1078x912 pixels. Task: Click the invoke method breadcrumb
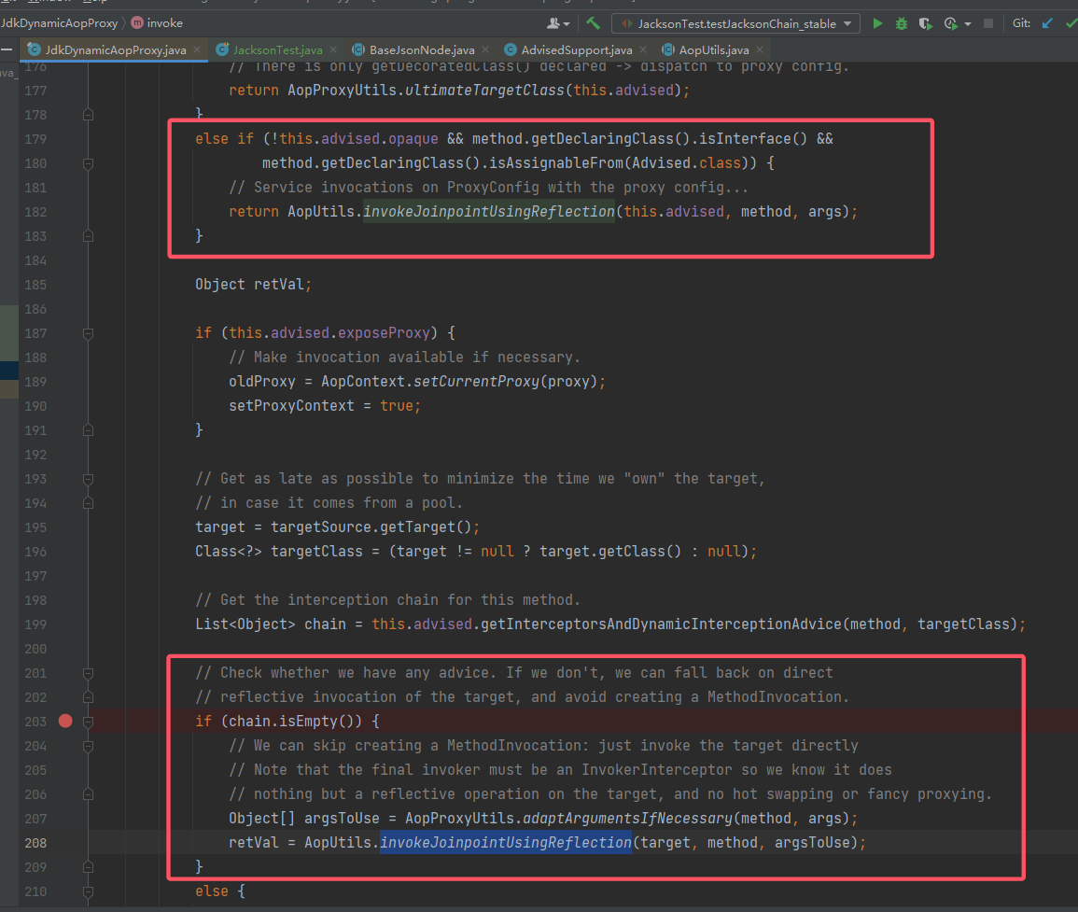[165, 22]
